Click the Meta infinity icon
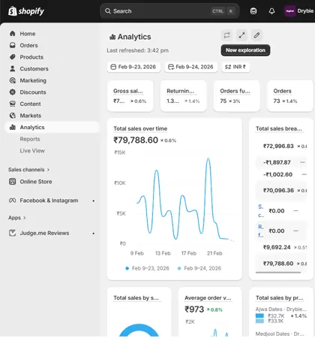The height and width of the screenshot is (338, 315). pos(13,201)
